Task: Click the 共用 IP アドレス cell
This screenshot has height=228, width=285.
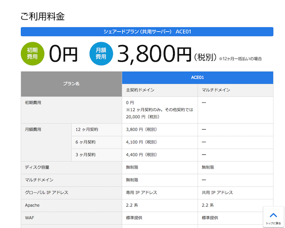Action: 236,193
